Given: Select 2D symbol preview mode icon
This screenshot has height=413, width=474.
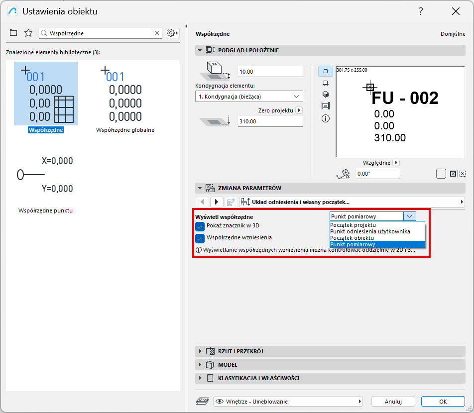Looking at the screenshot, I should (325, 71).
